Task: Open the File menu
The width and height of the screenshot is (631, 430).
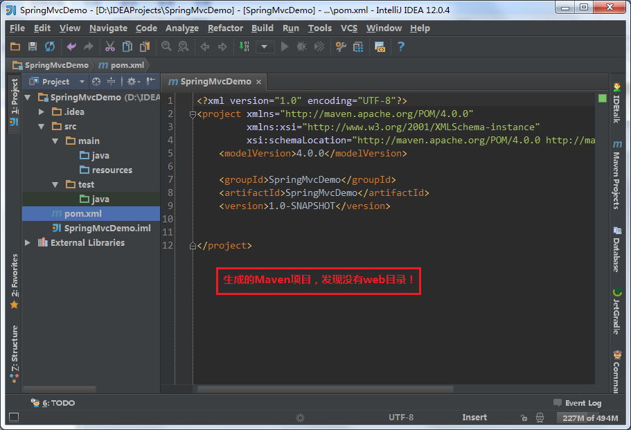Action: pyautogui.click(x=17, y=28)
